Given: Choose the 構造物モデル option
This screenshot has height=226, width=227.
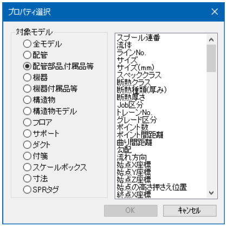Looking at the screenshot, I should click(x=50, y=111).
